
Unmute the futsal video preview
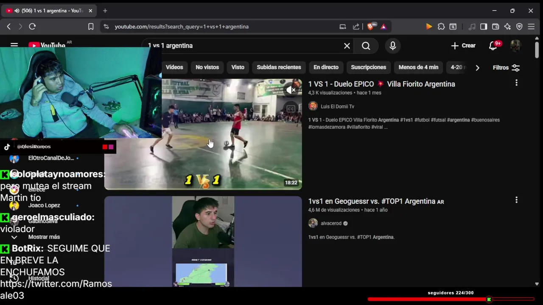pyautogui.click(x=291, y=90)
